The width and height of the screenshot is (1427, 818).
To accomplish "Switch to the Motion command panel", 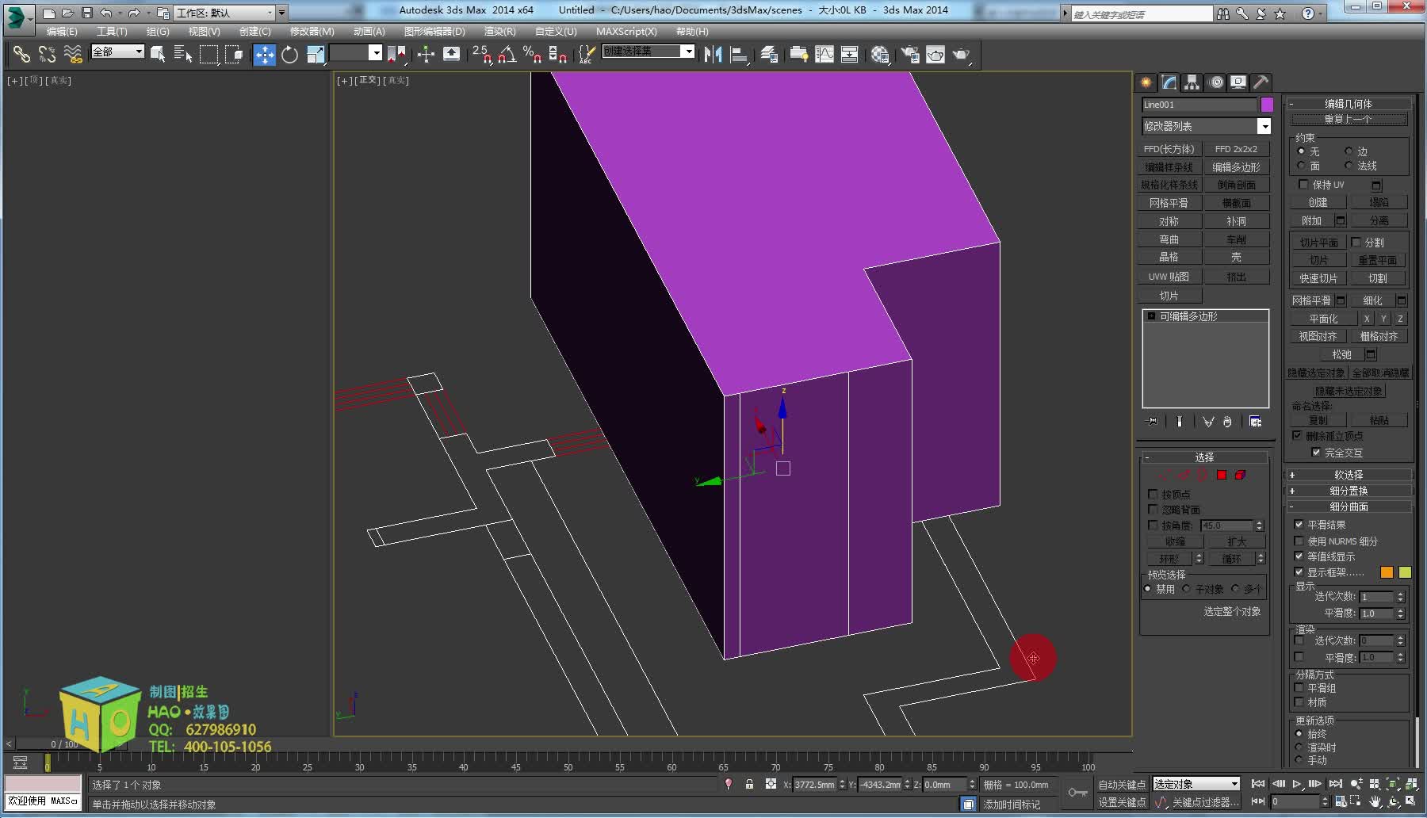I will 1216,82.
